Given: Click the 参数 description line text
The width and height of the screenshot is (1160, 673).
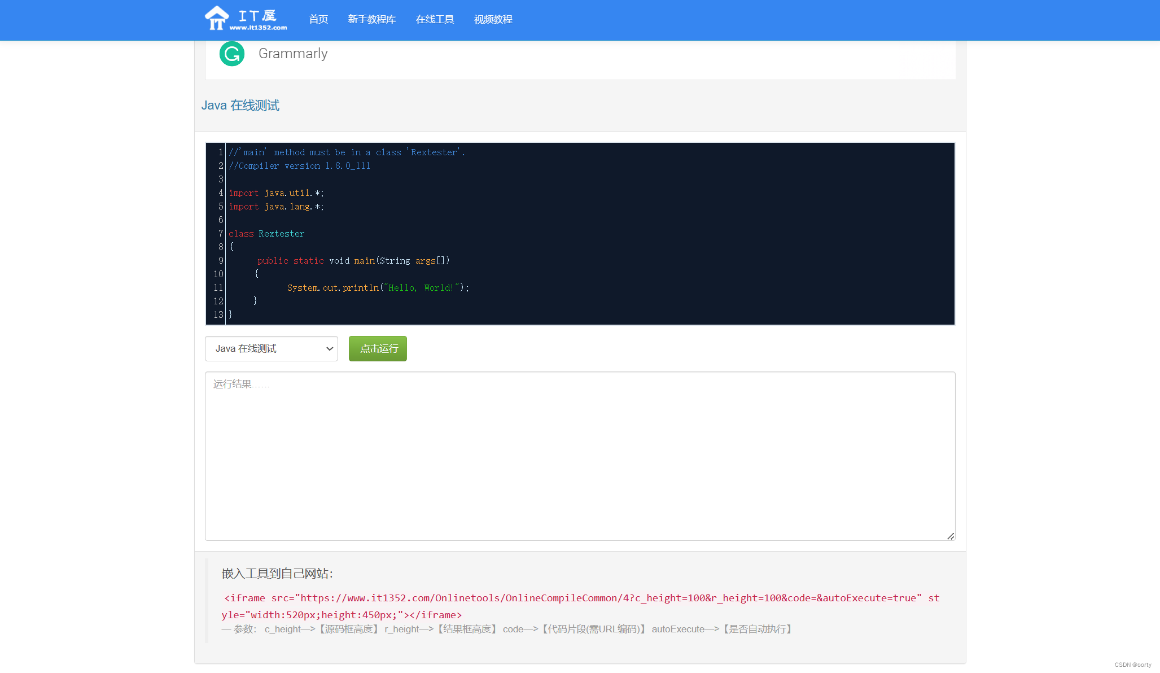Looking at the screenshot, I should point(507,629).
